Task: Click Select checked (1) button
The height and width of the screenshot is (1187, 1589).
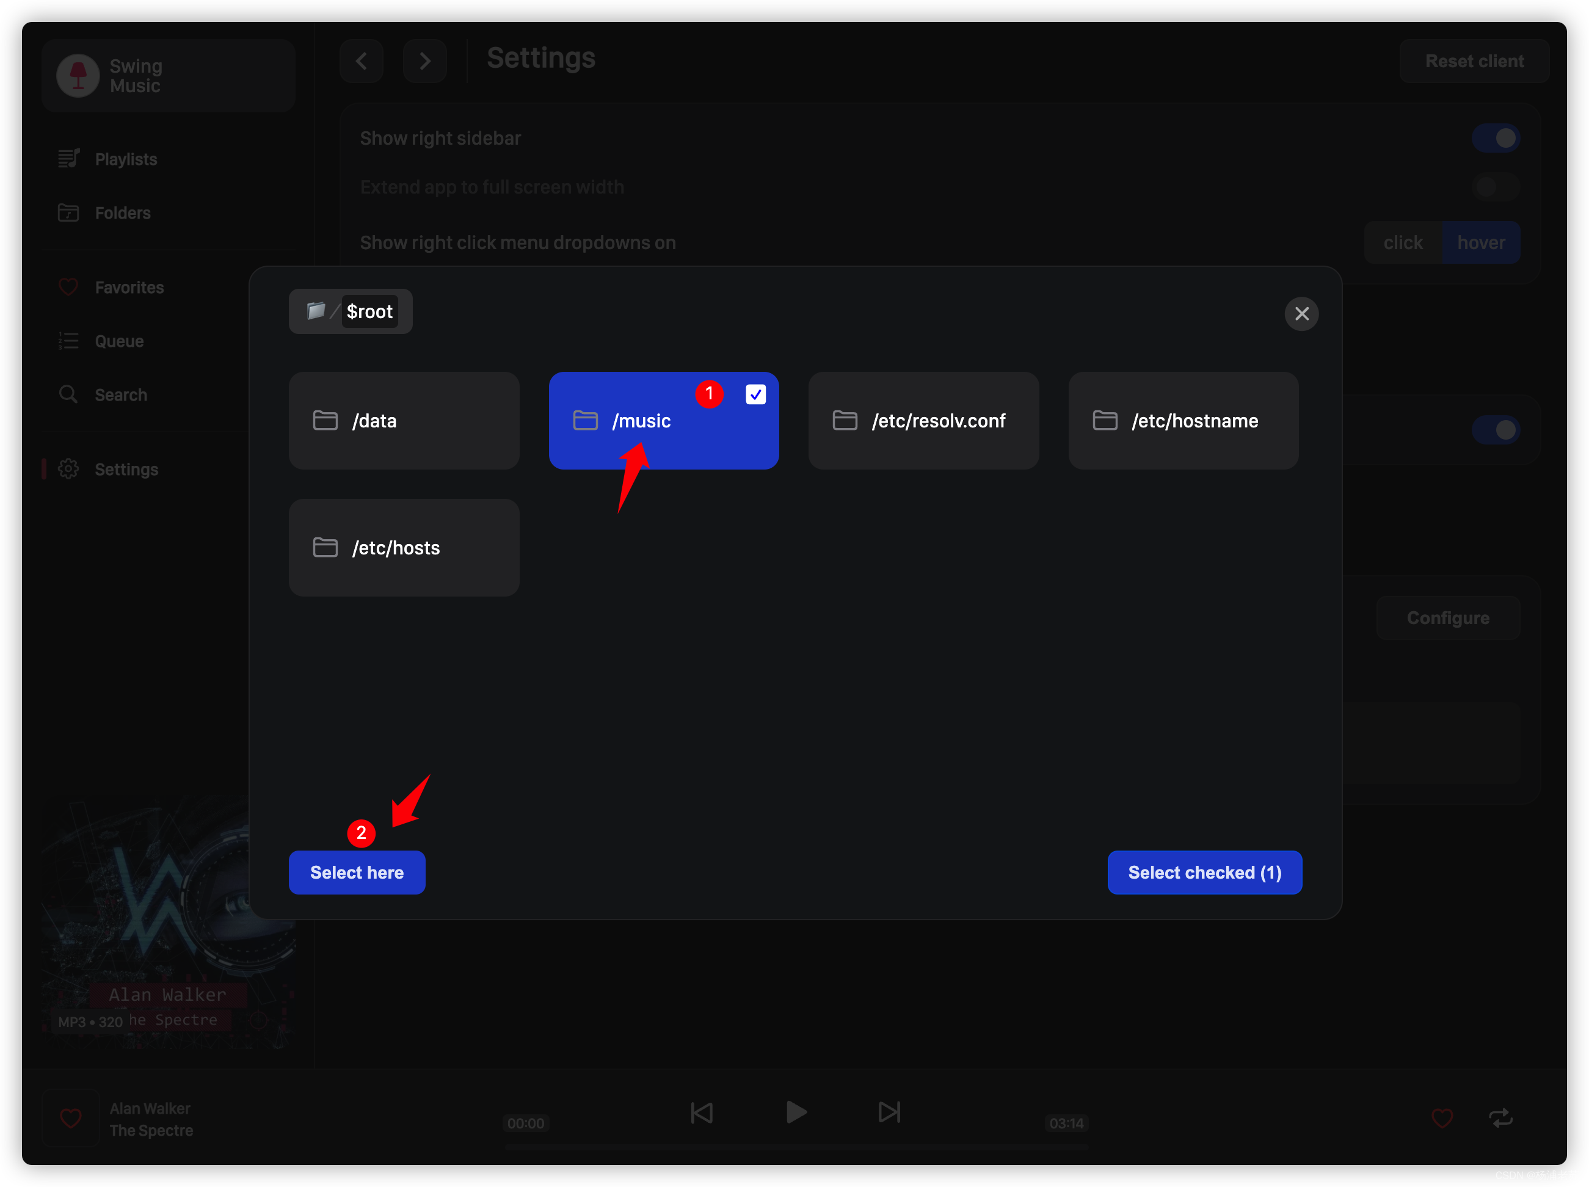Action: coord(1204,871)
